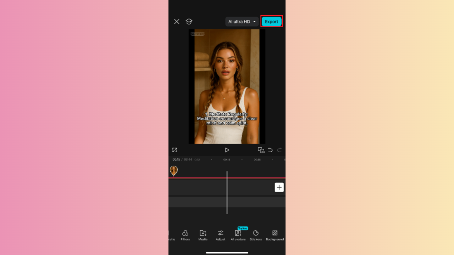Play the video preview
The height and width of the screenshot is (255, 454).
(227, 150)
